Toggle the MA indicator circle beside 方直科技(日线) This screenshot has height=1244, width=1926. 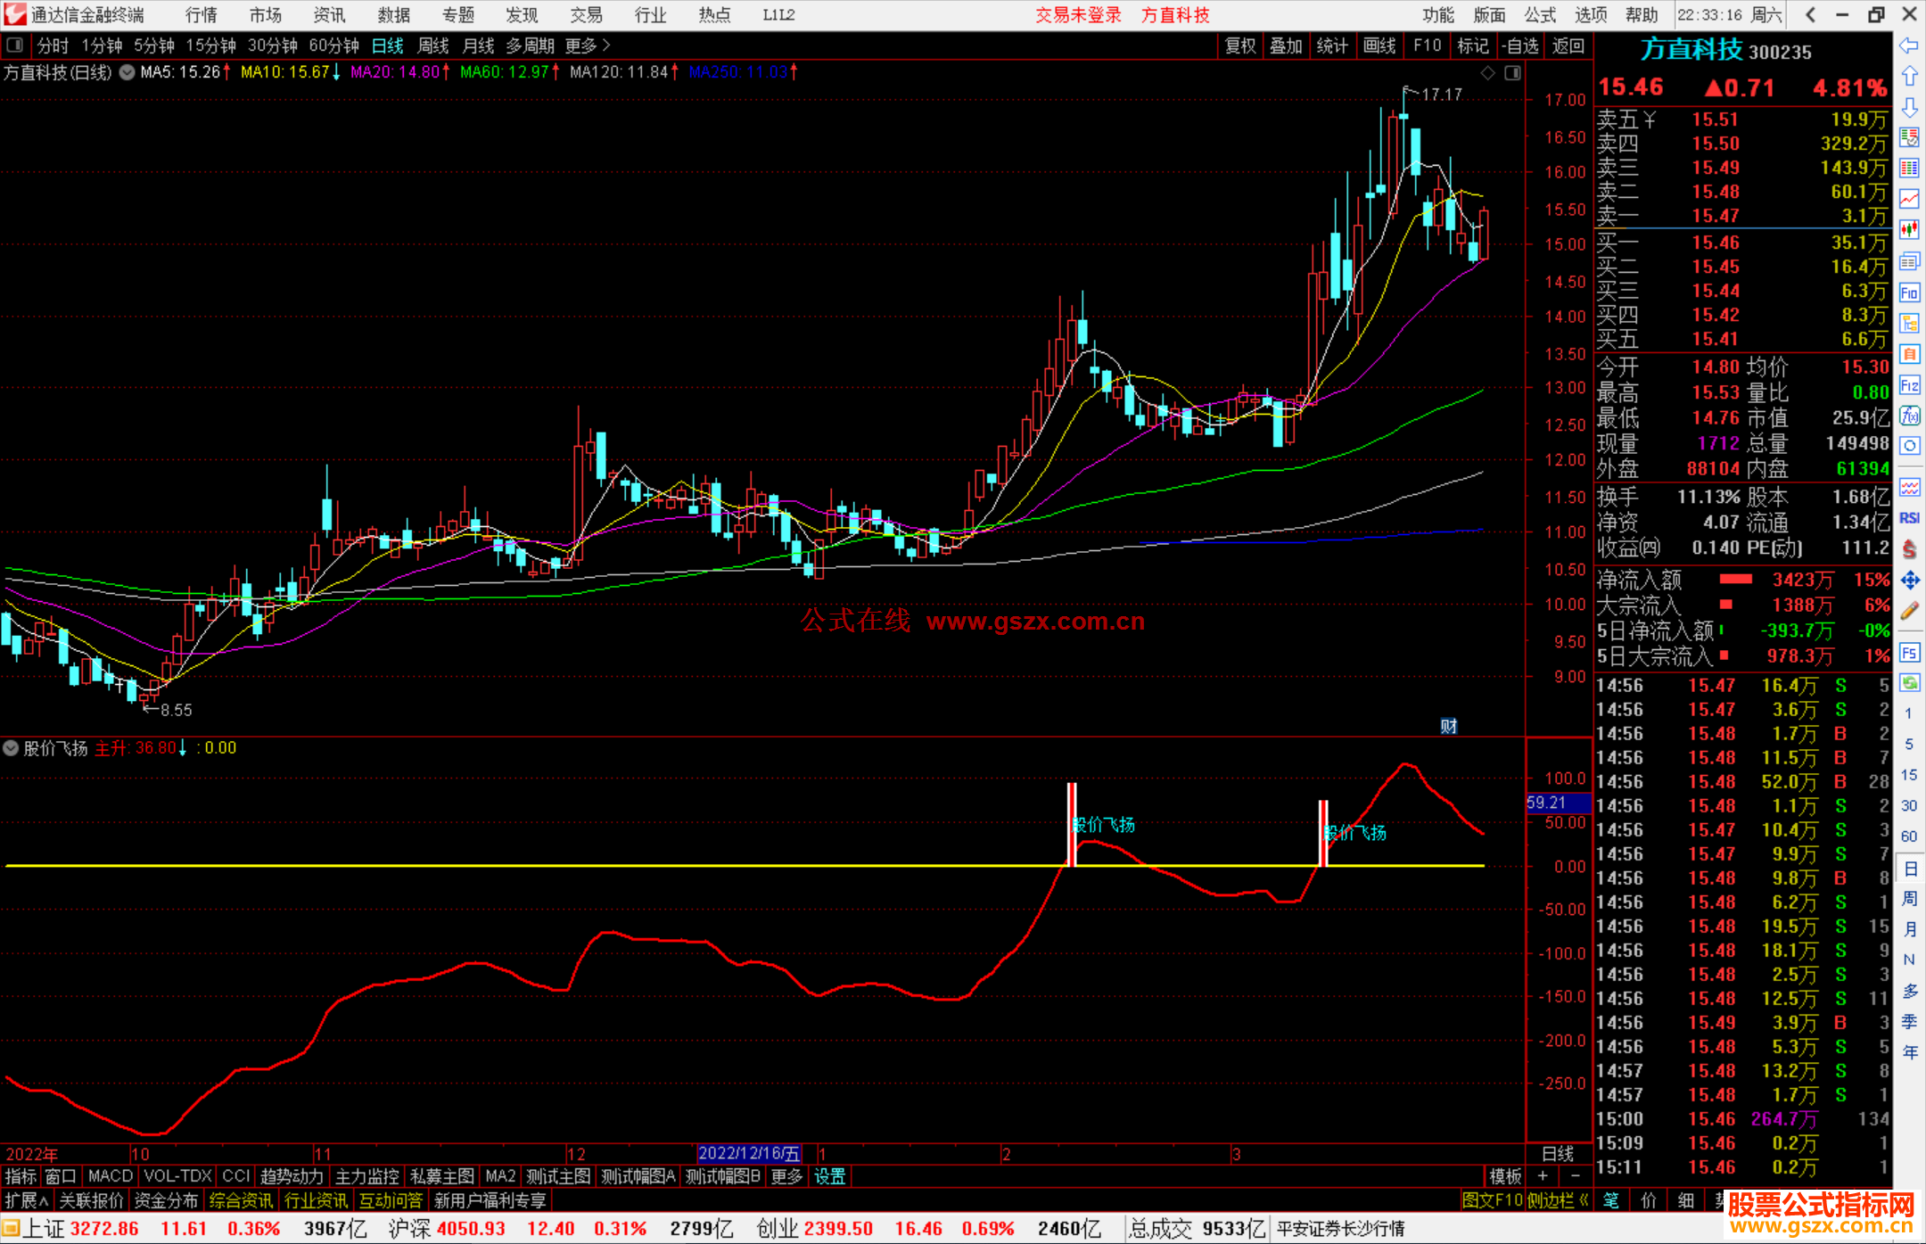(127, 72)
